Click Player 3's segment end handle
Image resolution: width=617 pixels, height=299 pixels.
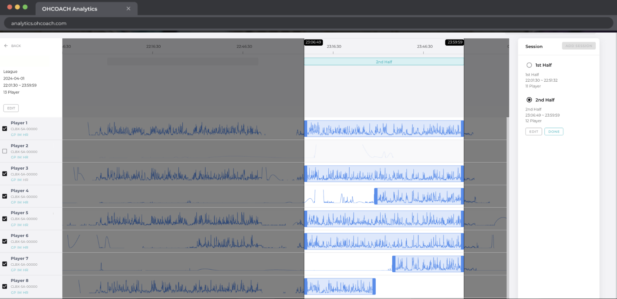(462, 174)
